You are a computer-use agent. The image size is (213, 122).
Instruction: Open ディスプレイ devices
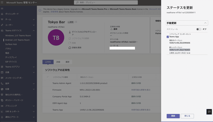(11, 57)
